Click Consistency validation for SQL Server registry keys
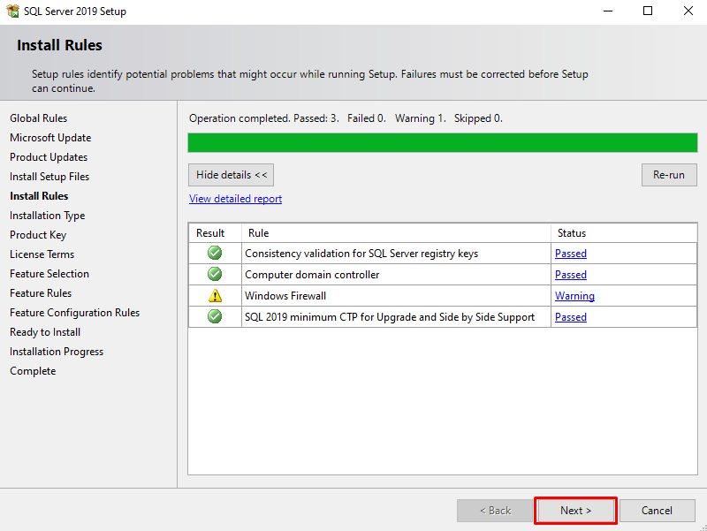Image resolution: width=707 pixels, height=531 pixels. click(x=361, y=254)
